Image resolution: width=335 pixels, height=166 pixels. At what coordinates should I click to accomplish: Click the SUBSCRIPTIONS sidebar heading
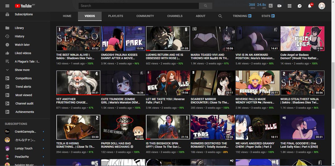click(x=16, y=124)
